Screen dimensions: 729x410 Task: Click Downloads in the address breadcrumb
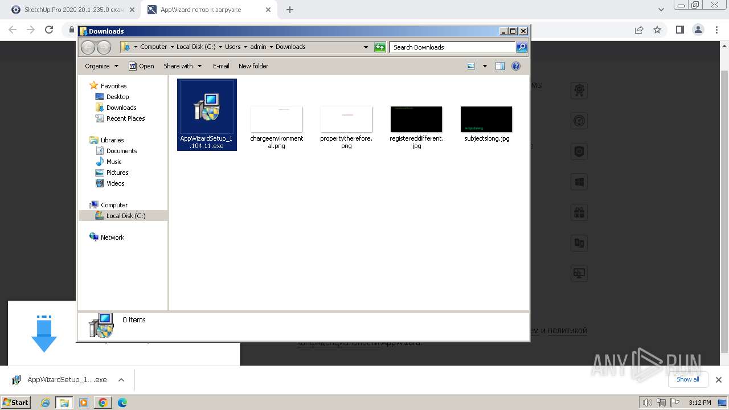[290, 47]
